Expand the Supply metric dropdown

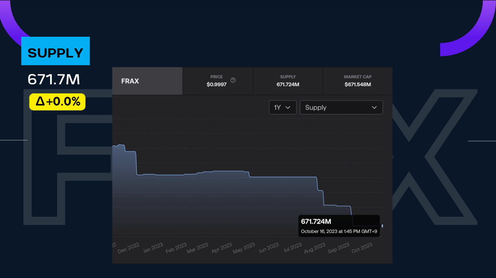341,108
